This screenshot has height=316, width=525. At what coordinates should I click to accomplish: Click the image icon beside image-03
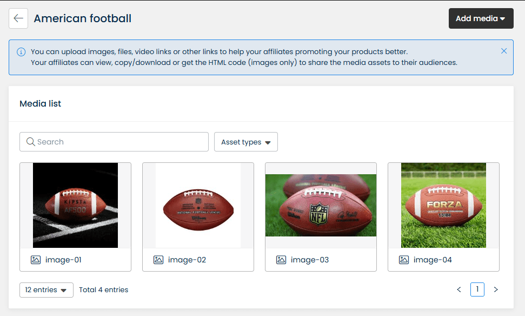pos(281,260)
